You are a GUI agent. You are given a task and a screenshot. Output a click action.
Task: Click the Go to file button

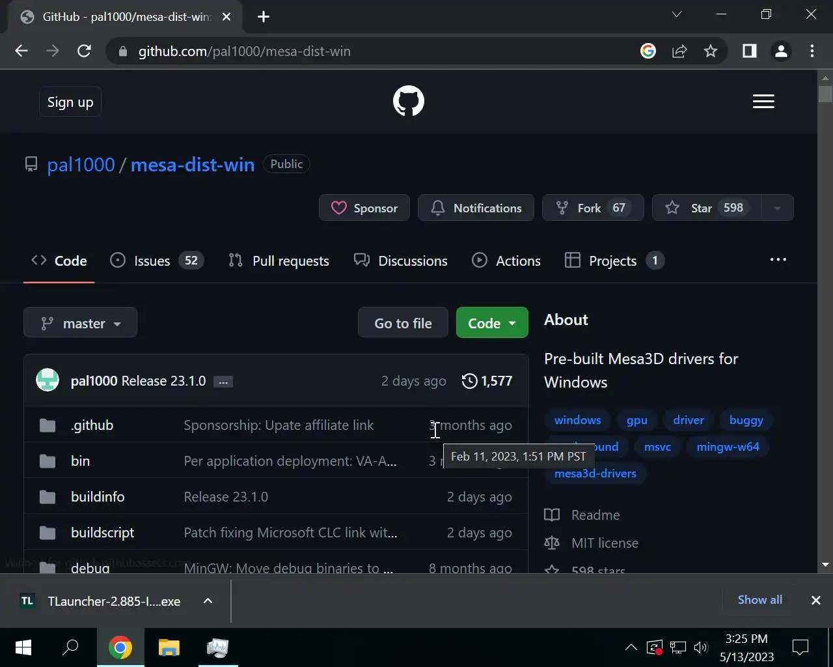click(x=403, y=322)
